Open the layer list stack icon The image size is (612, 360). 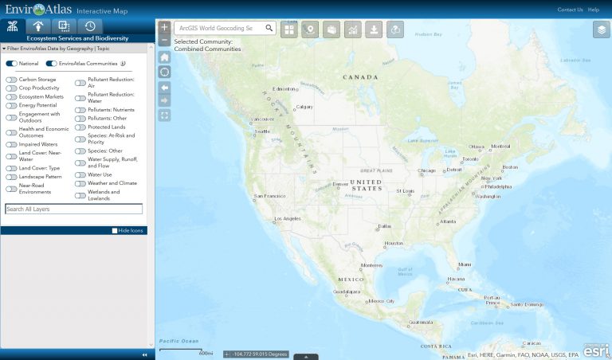coord(601,29)
